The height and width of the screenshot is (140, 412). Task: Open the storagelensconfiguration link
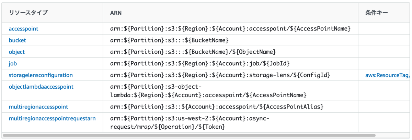pyautogui.click(x=41, y=75)
